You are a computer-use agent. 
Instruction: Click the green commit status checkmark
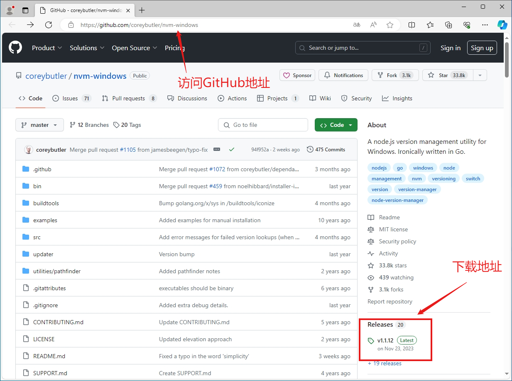click(232, 149)
